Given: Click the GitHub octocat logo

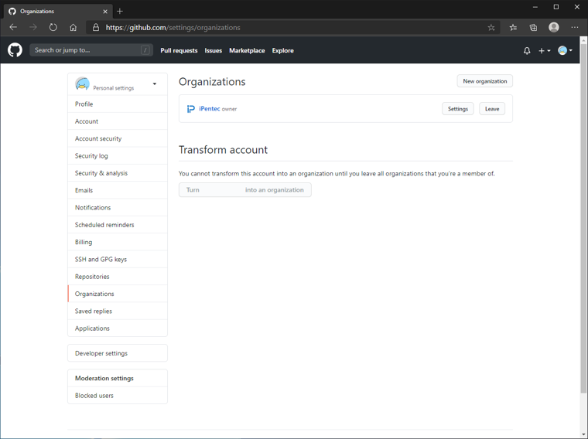Looking at the screenshot, I should 15,49.
